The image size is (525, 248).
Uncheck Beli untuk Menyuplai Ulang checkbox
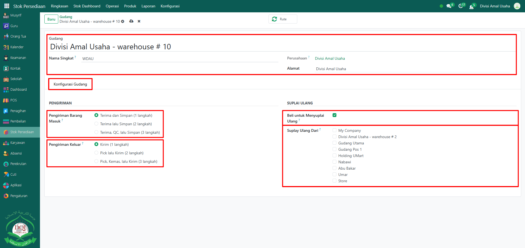334,115
